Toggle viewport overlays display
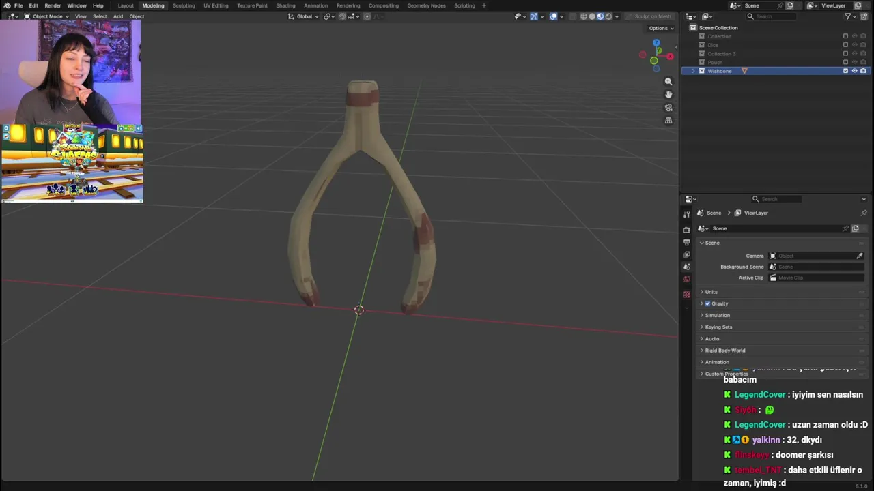Image resolution: width=874 pixels, height=491 pixels. point(553,16)
